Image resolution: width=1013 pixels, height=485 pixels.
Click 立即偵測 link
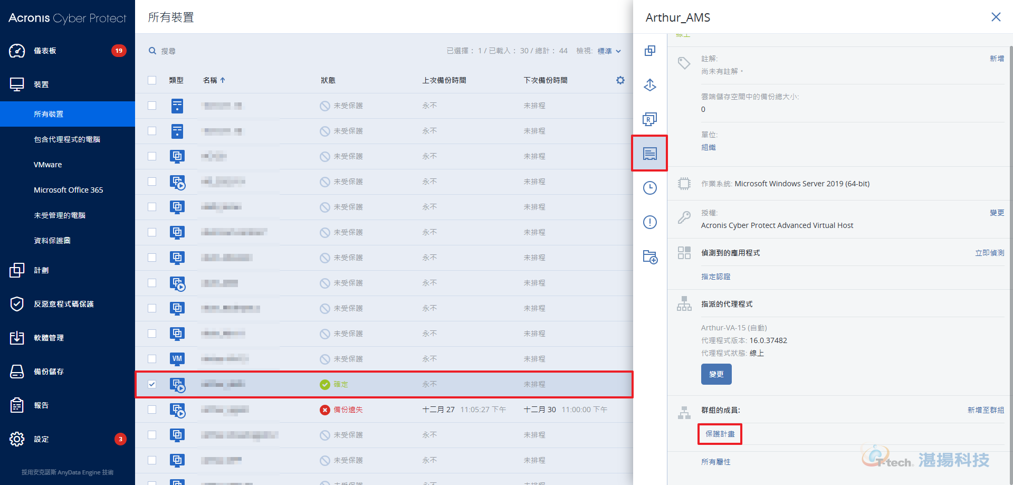pos(989,253)
